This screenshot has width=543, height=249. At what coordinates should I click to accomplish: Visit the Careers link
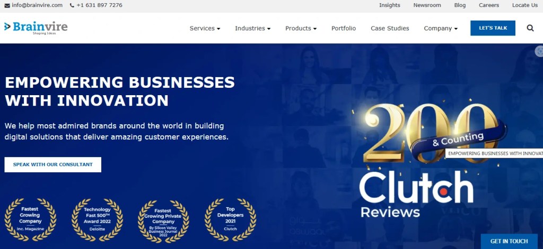coord(489,5)
